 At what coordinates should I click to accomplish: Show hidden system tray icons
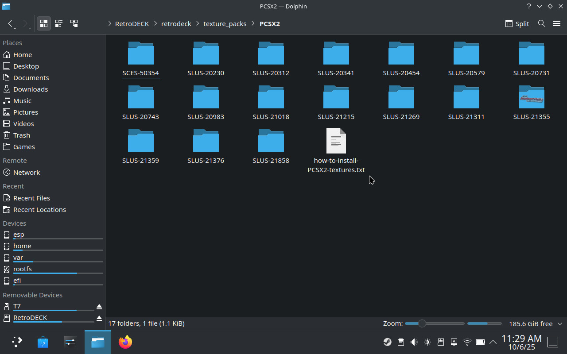tap(493, 342)
